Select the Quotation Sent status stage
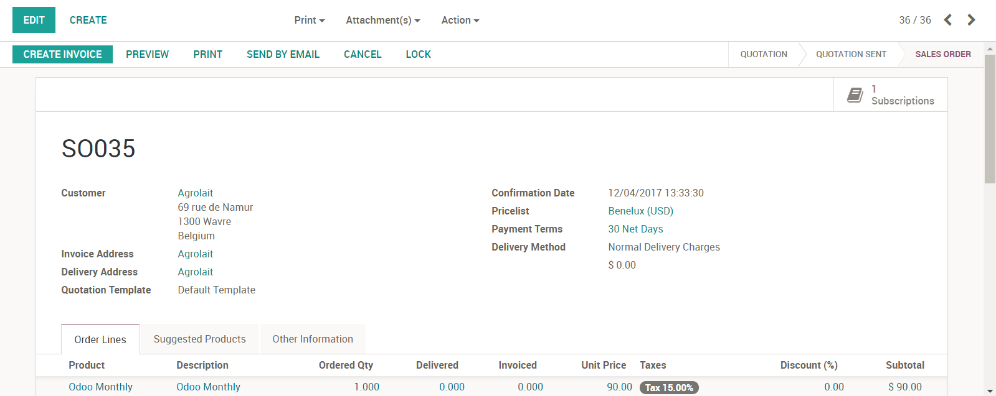Screen dimensions: 996x396 coord(851,54)
